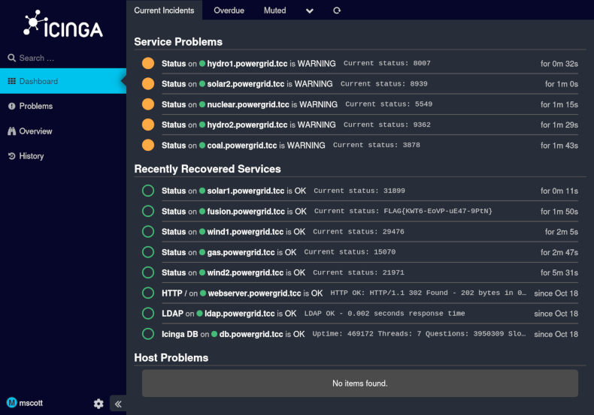594x415 pixels.
Task: Click the refresh icon in tab bar
Action: tap(337, 11)
